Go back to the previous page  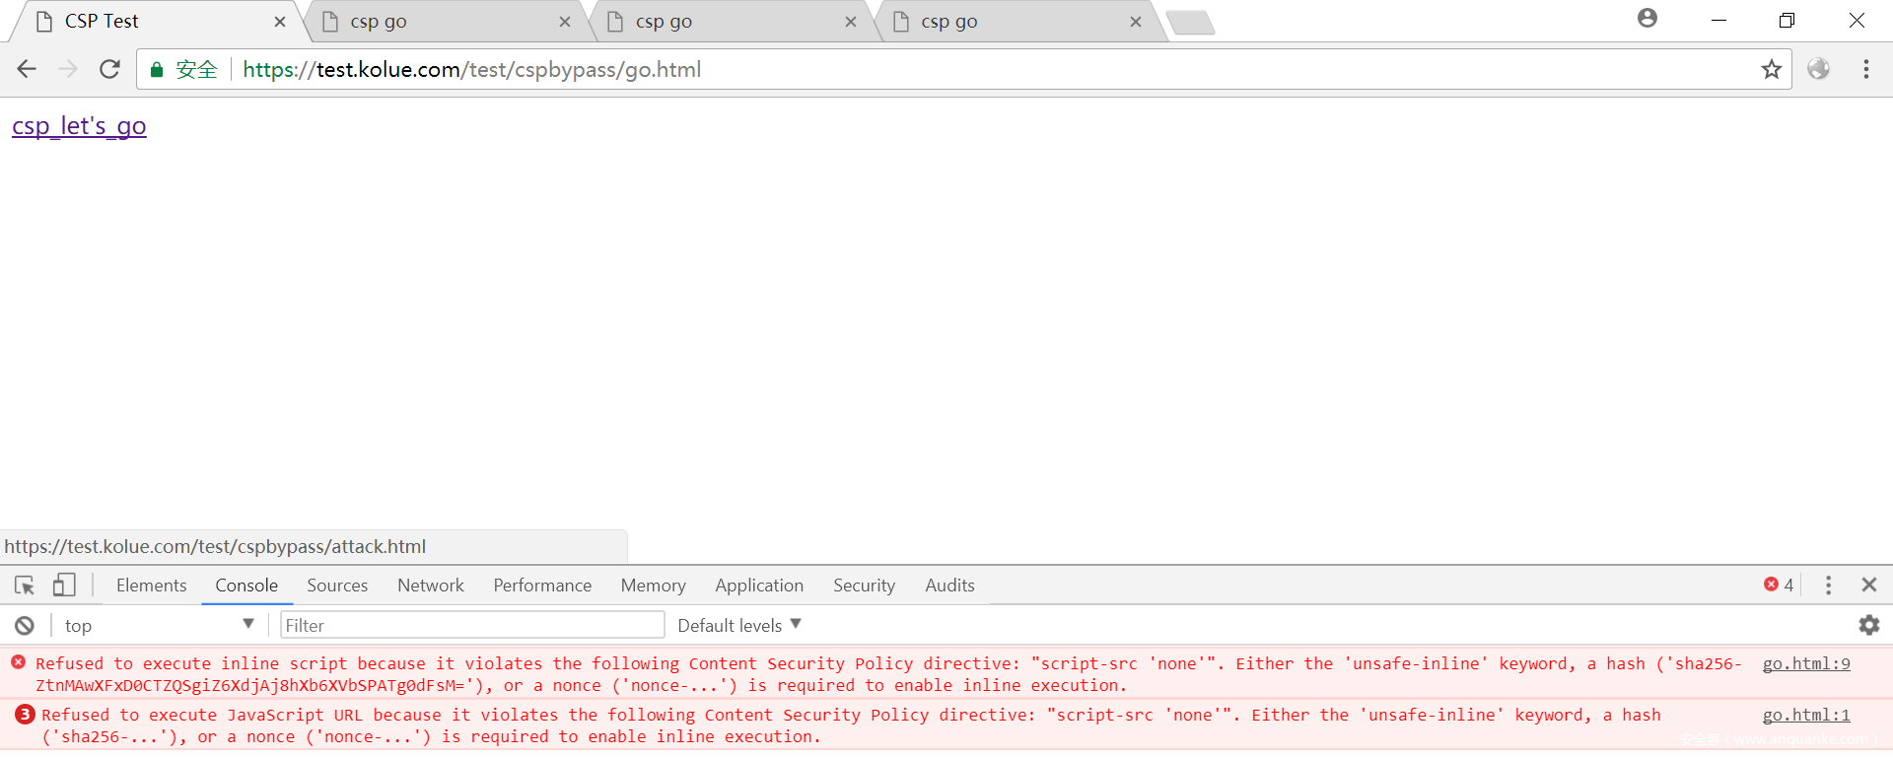point(27,69)
